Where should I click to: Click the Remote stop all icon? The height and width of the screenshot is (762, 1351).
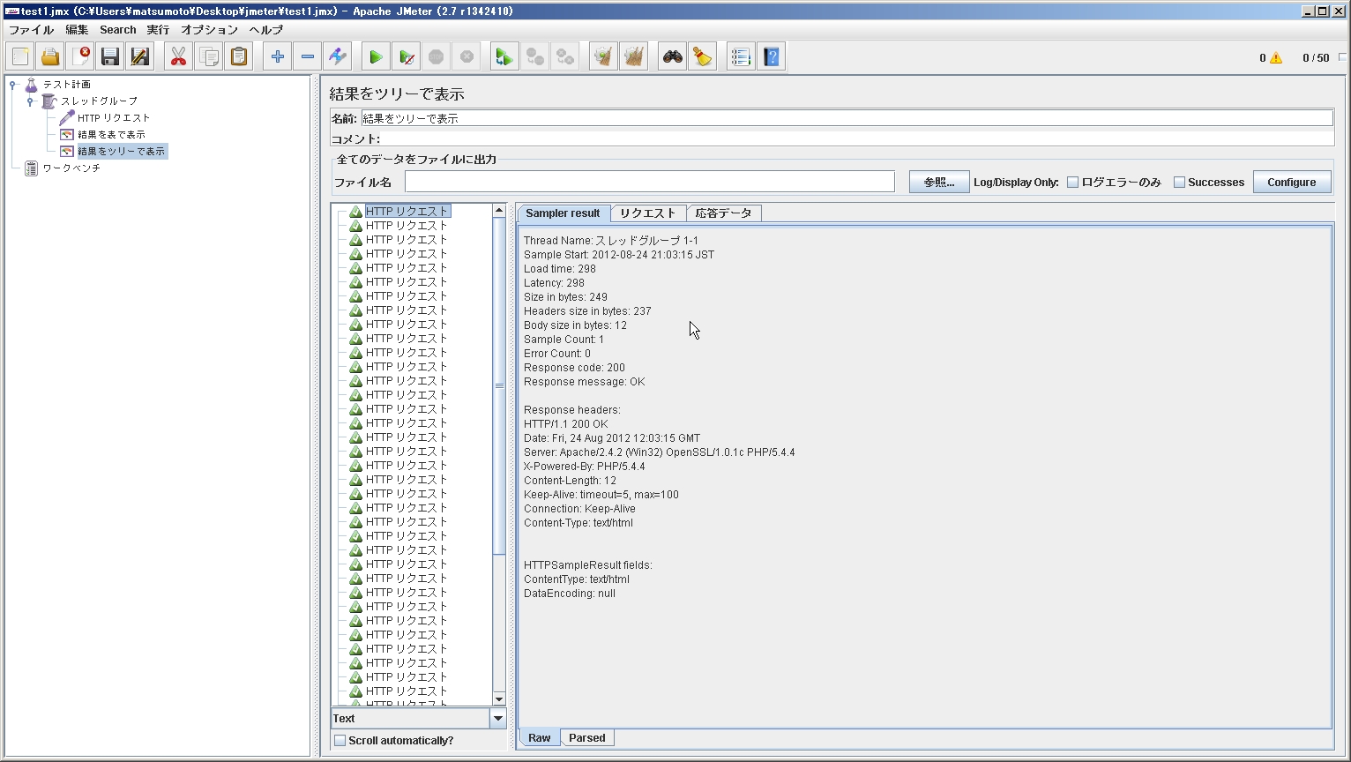click(x=534, y=57)
